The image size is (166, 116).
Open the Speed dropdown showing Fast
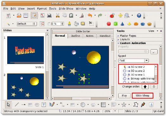(x=133, y=61)
